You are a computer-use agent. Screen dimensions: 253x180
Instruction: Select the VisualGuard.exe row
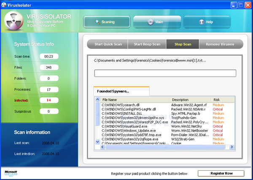pyautogui.click(x=167, y=126)
